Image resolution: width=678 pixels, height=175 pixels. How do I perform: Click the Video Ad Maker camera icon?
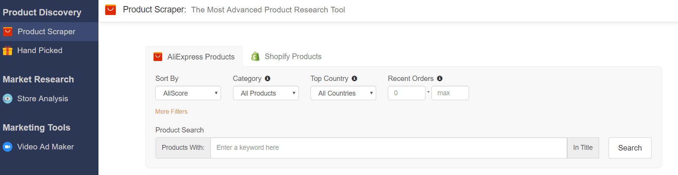8,147
